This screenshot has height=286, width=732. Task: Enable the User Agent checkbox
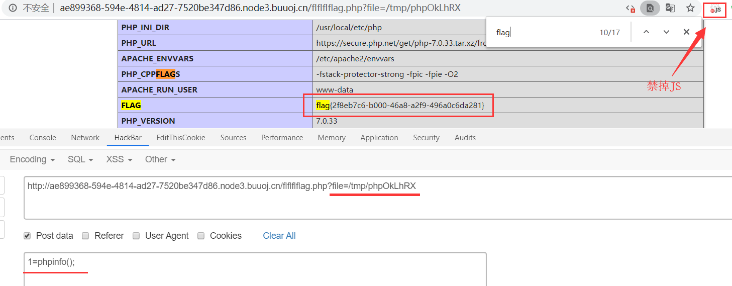click(x=136, y=236)
